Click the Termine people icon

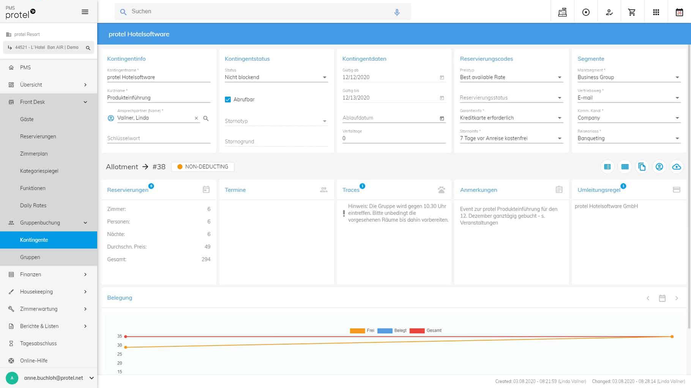(x=324, y=189)
